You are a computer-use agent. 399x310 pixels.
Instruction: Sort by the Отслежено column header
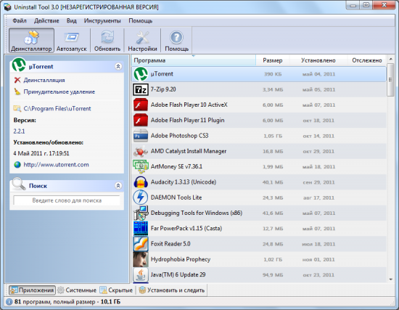click(x=366, y=60)
